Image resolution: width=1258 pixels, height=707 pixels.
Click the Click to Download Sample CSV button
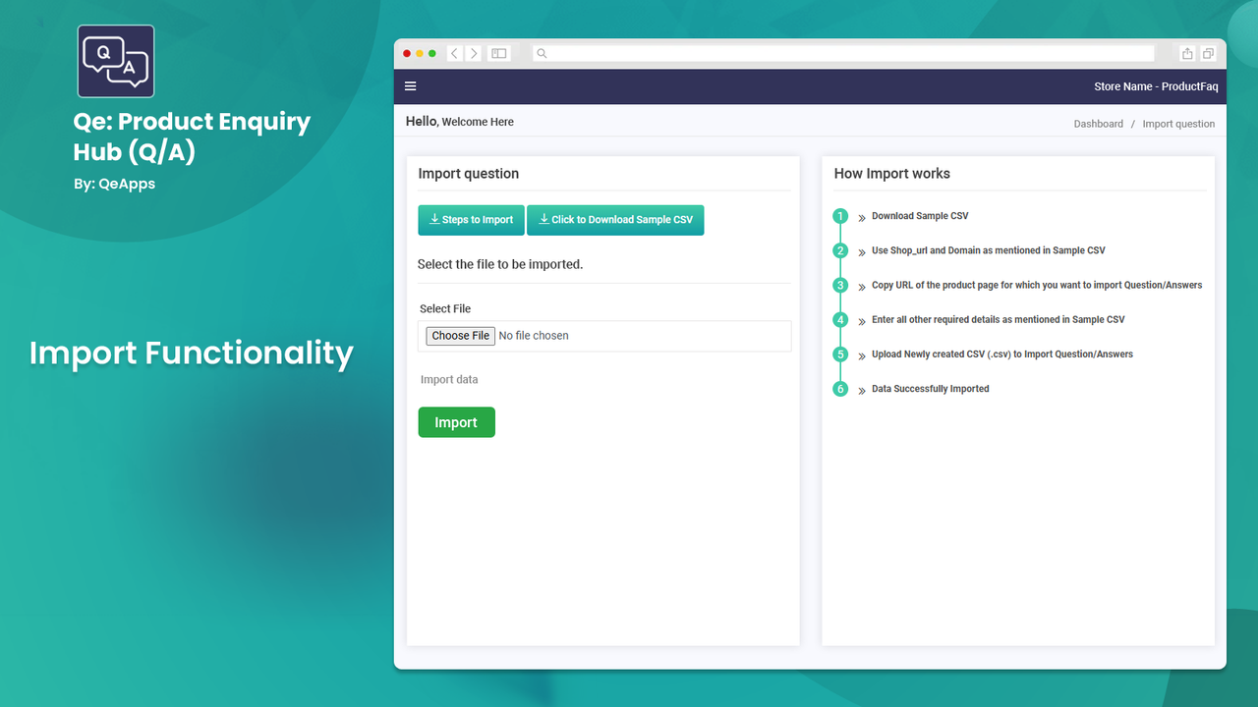(x=615, y=220)
